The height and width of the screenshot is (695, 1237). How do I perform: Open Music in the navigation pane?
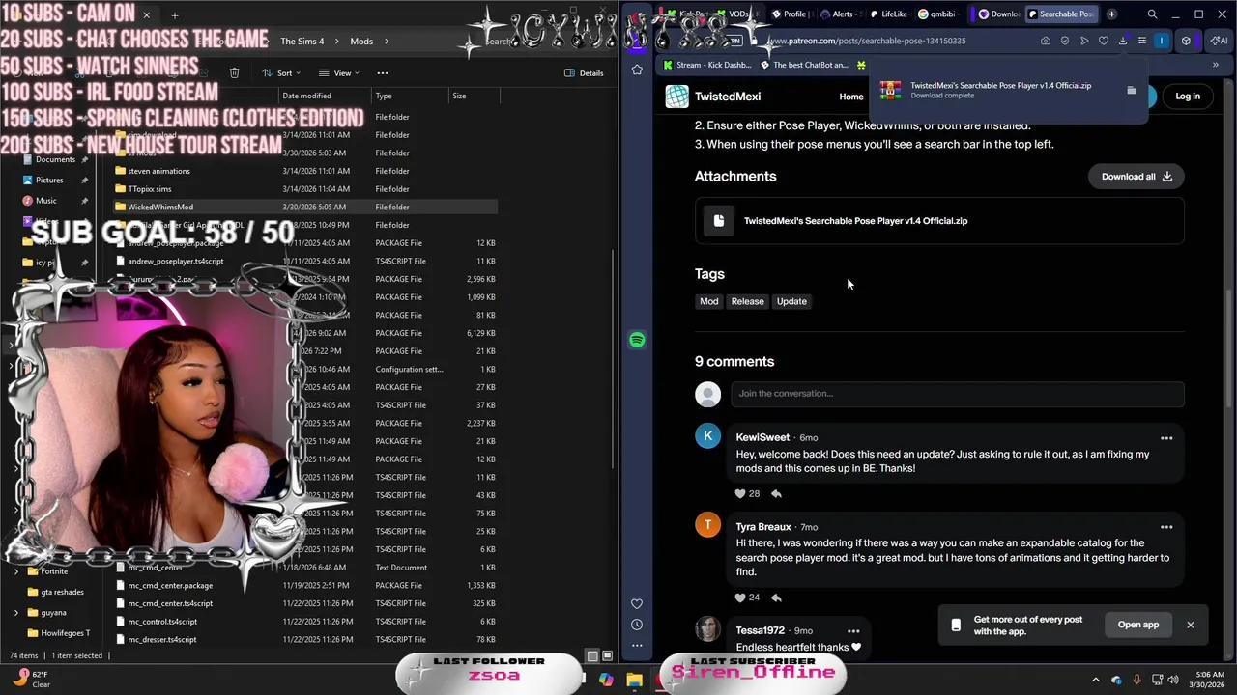pos(45,200)
